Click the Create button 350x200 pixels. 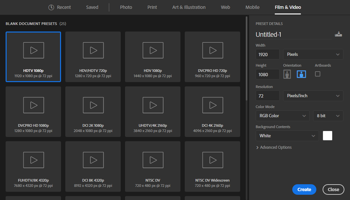304,189
